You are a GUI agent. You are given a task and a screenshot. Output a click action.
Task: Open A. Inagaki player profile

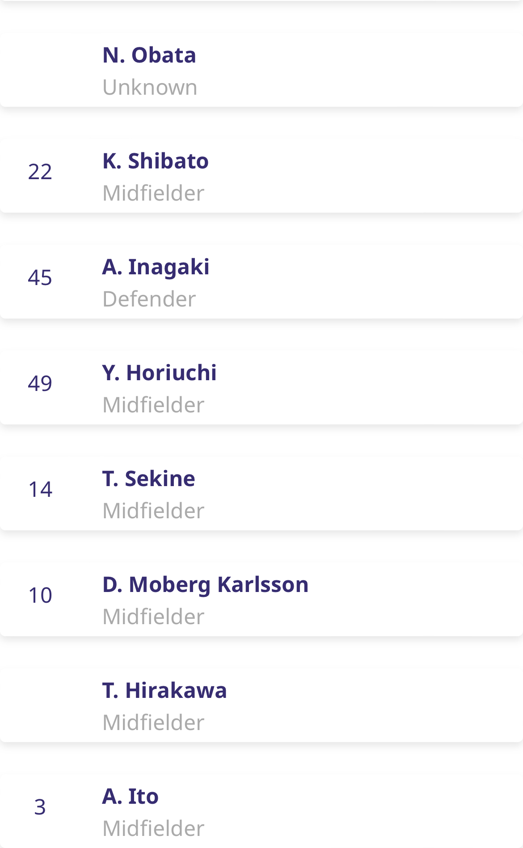tap(156, 267)
